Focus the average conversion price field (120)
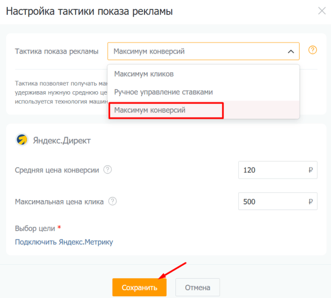Viewport: 331px width, 298px height. tap(277, 170)
